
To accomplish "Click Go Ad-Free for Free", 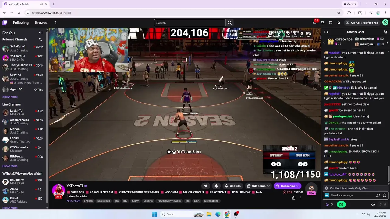I will 362,23.
